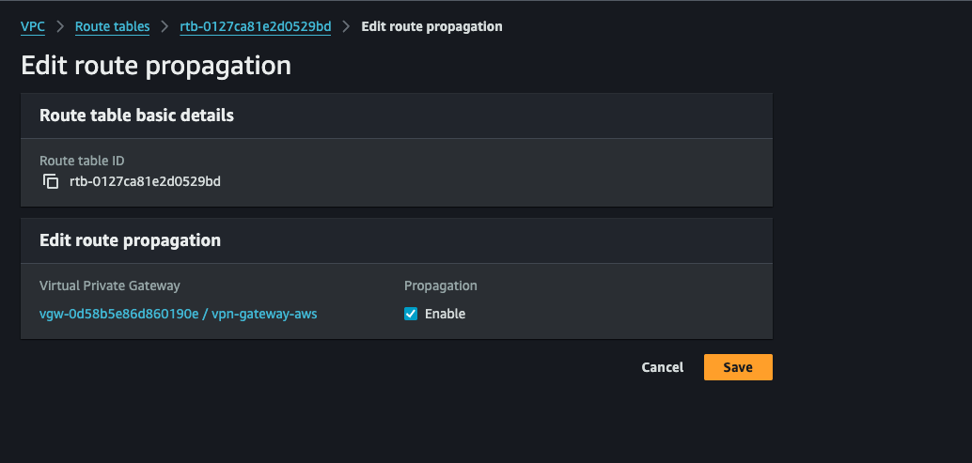Open vgw-0d58b5e86d860190e vpn-gateway-aws link

(178, 314)
